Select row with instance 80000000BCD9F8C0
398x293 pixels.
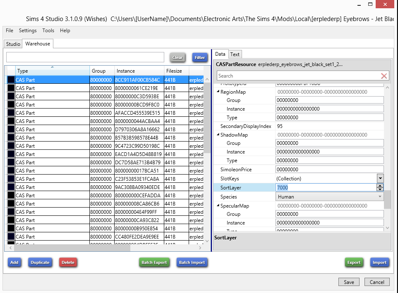[105, 104]
